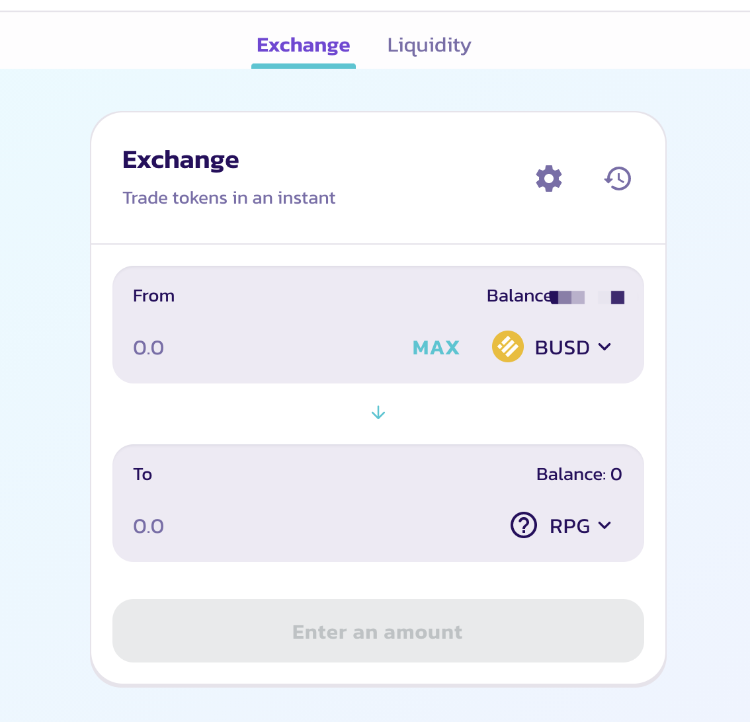Switch to the Liquidity tab
The height and width of the screenshot is (722, 750).
pyautogui.click(x=429, y=45)
